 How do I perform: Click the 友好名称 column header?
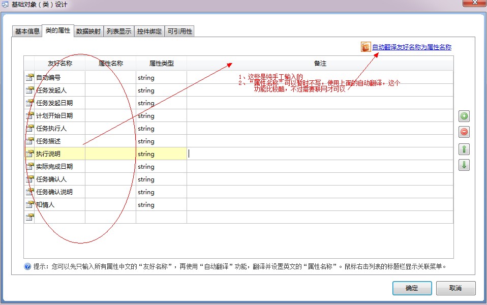click(59, 64)
